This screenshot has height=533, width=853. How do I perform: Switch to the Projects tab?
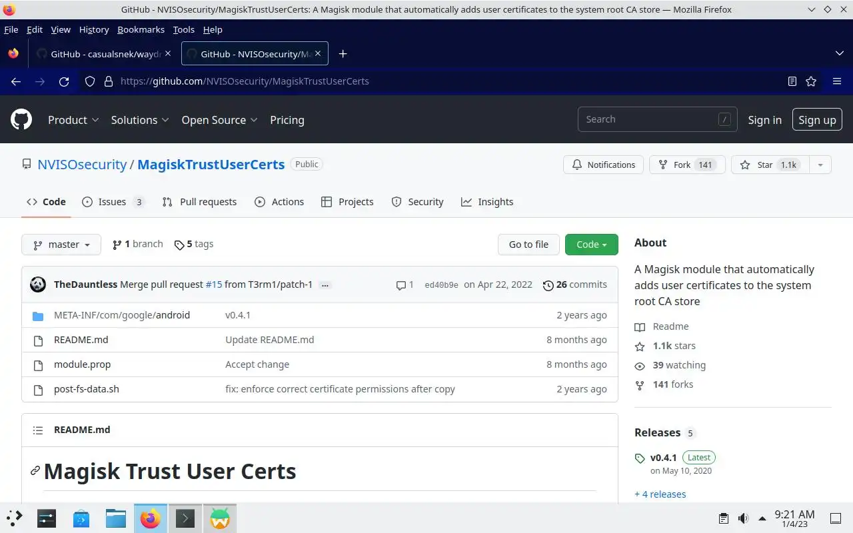pyautogui.click(x=347, y=202)
